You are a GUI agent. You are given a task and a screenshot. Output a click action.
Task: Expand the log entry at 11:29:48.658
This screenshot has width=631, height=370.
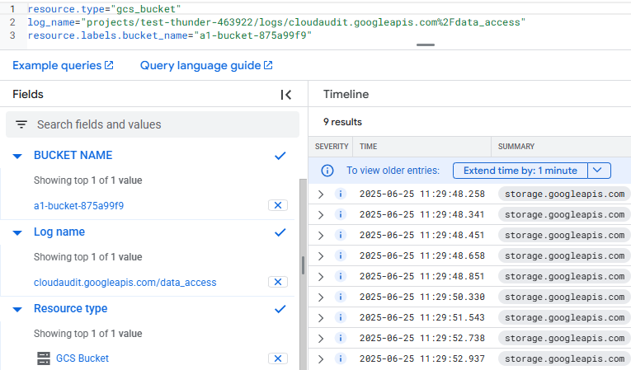pos(321,256)
